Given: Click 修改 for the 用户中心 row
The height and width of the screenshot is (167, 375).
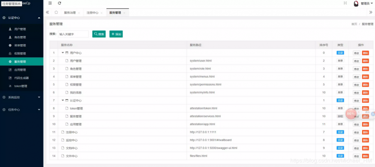Looking at the screenshot, I should 357,53.
